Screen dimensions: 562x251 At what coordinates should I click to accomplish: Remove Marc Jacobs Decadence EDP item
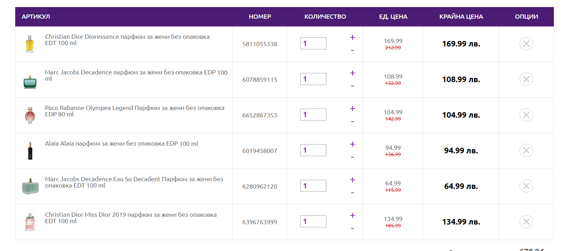coord(526,79)
